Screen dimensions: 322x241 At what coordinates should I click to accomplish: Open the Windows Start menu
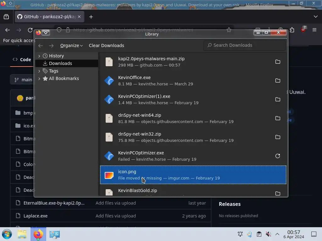(7, 234)
